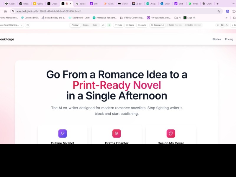Switch to the Sketch browser tab
This screenshot has height=177, width=236.
click(123, 4)
